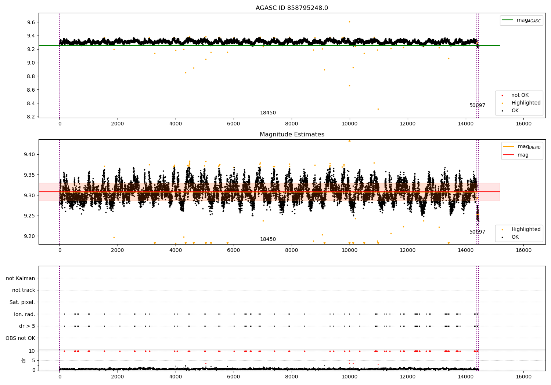Click the red 'mag' legend line in middle plot
This screenshot has width=551, height=385.
pos(509,155)
